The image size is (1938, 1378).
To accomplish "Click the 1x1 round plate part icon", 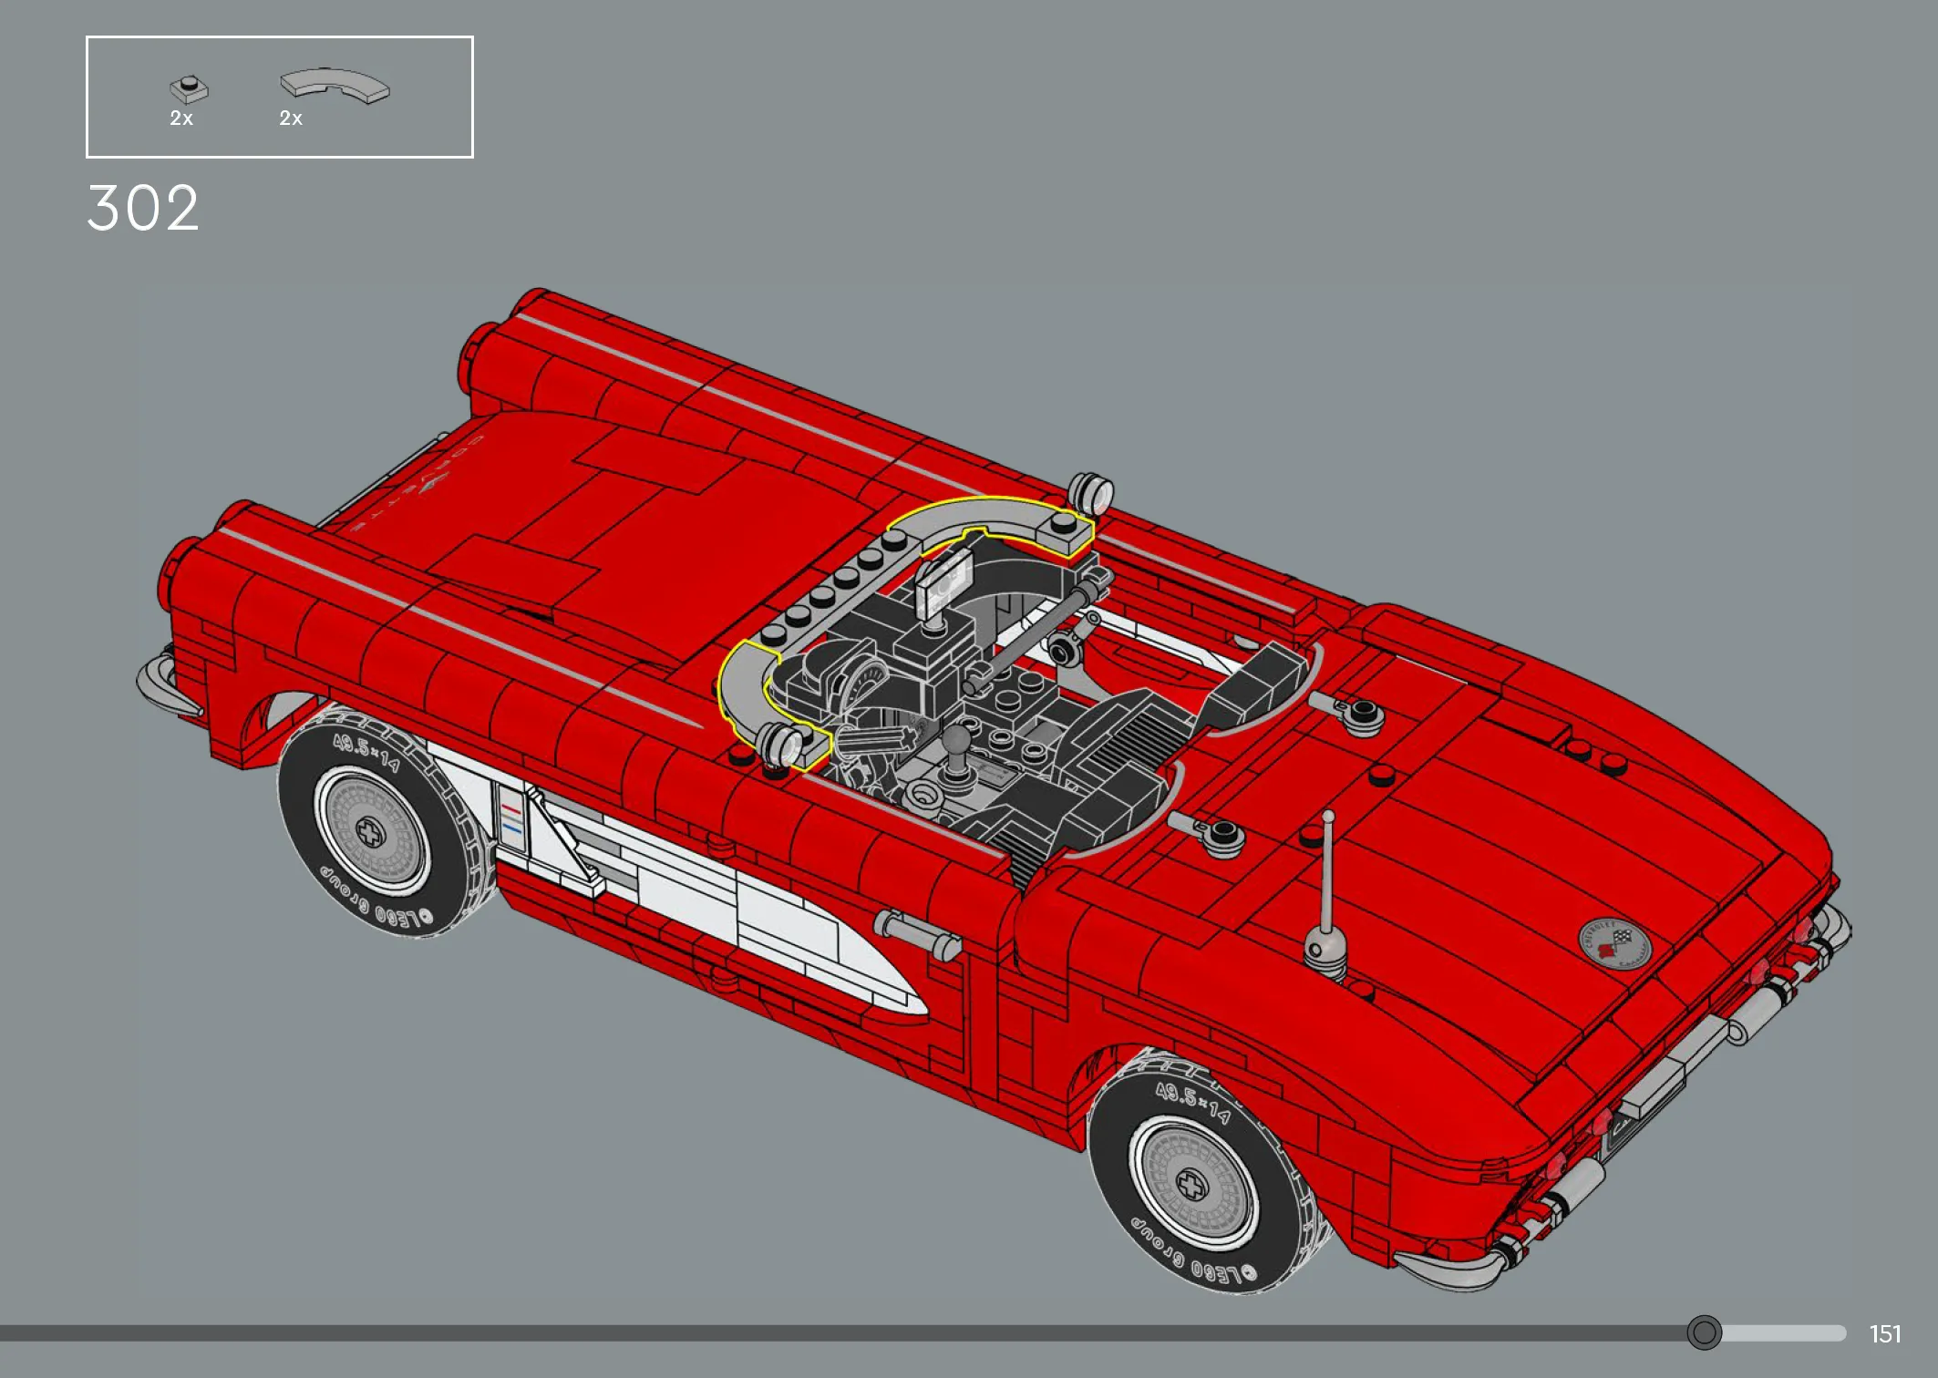I will (x=189, y=89).
